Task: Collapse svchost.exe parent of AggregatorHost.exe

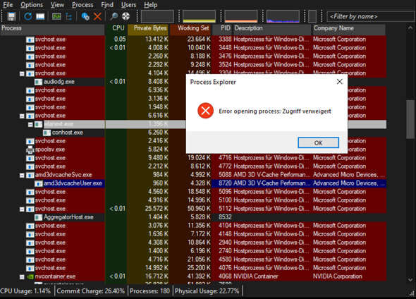Action: [x=22, y=209]
